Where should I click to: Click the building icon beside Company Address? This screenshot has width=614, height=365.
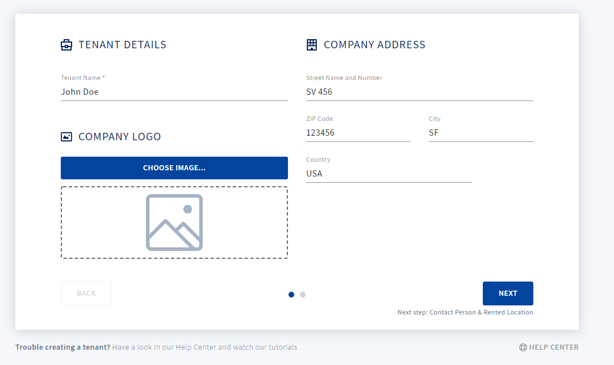(x=312, y=45)
